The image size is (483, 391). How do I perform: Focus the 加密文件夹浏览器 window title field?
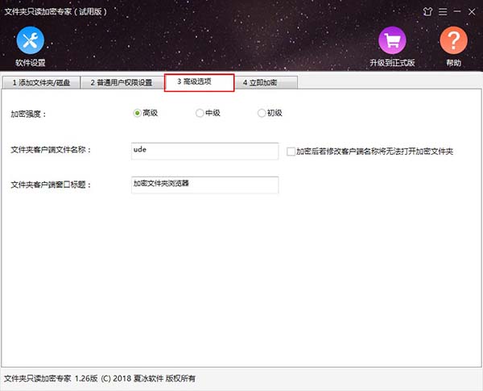click(204, 185)
